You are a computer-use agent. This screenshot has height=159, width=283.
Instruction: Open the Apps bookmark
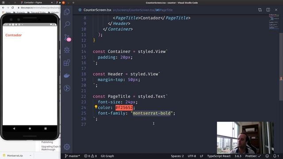(x=7, y=12)
